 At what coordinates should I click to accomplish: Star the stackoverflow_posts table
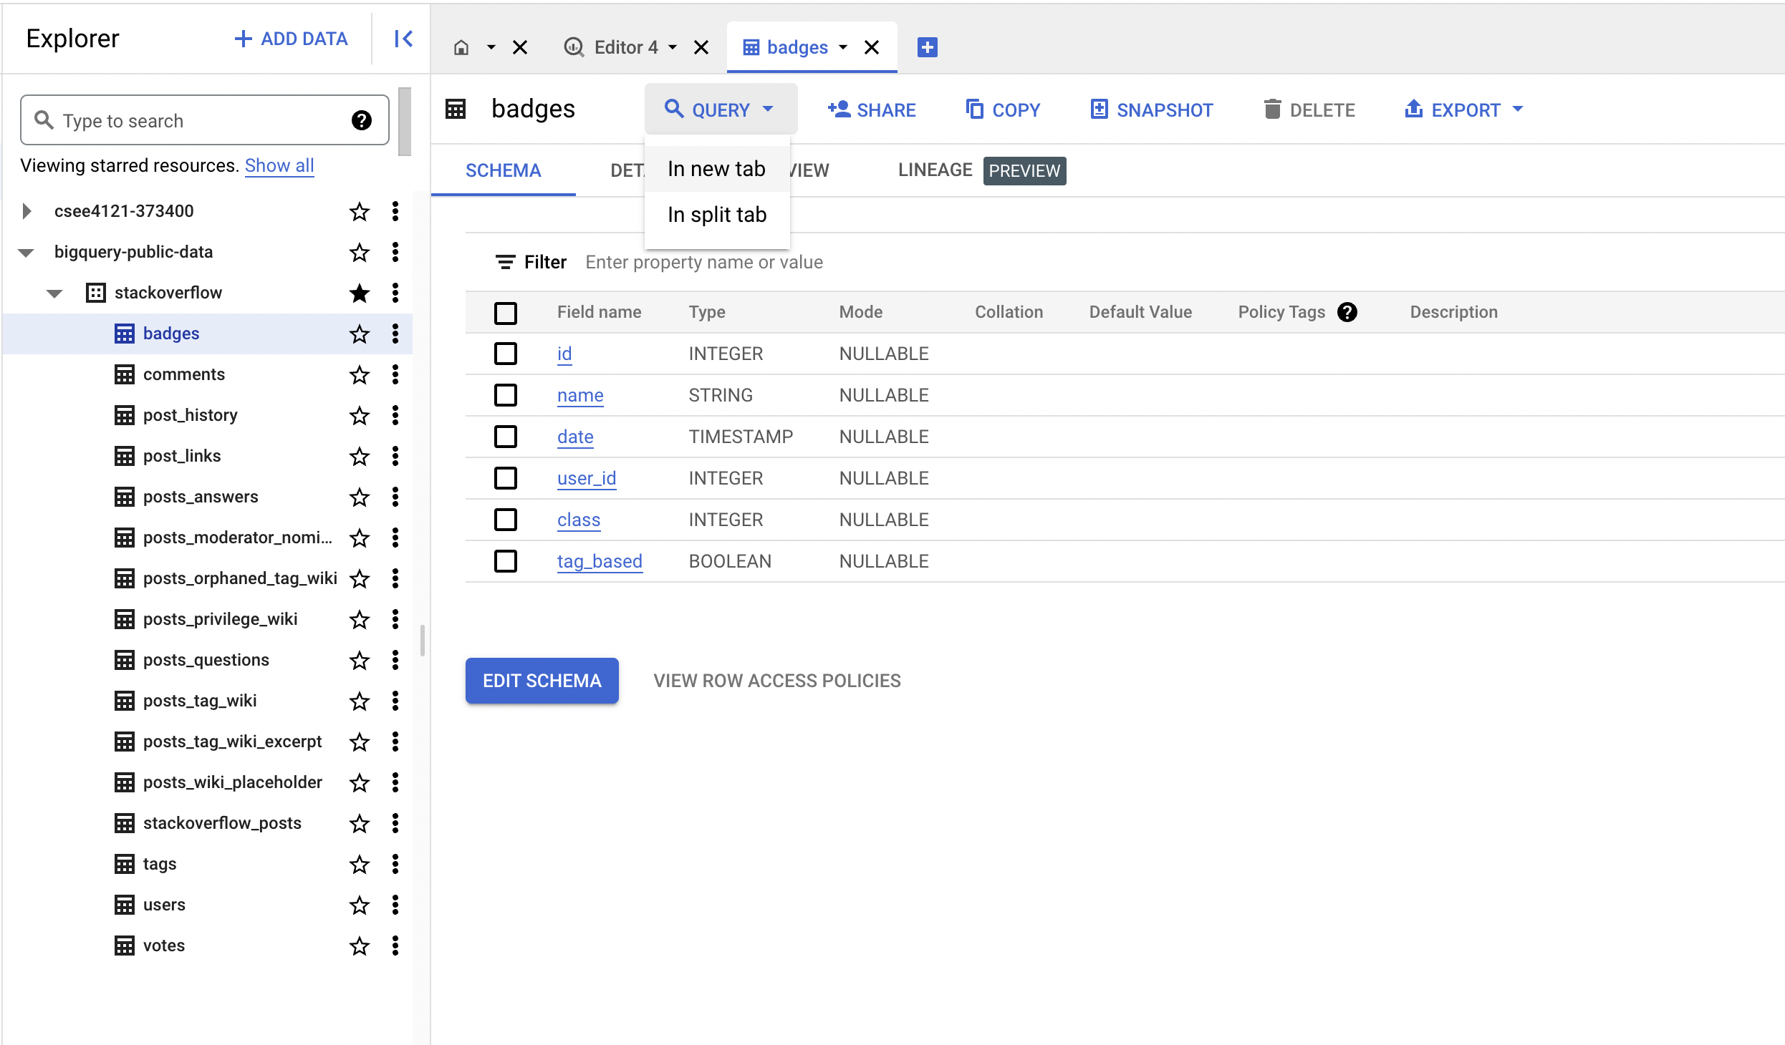(360, 823)
